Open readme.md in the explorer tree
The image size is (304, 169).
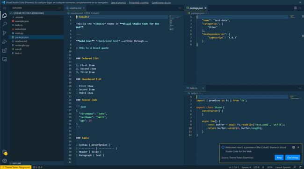[36, 41]
